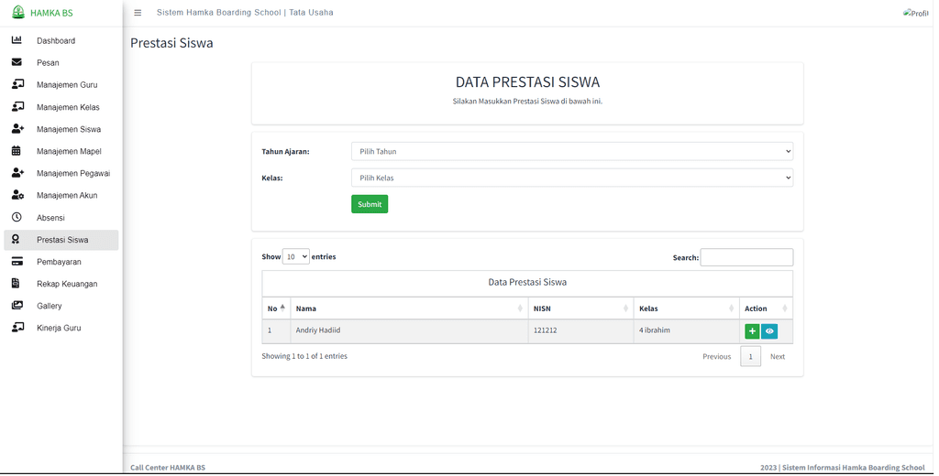Screen dimensions: 939x476
Task: Click Data Prestasi Siswa table caption
Action: click(527, 282)
